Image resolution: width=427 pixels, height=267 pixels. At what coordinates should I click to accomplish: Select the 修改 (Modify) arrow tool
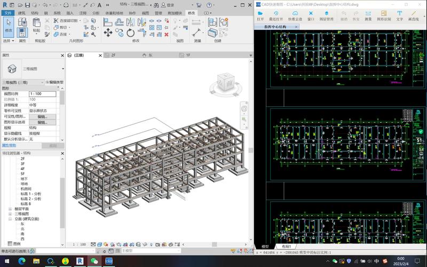coord(8,25)
